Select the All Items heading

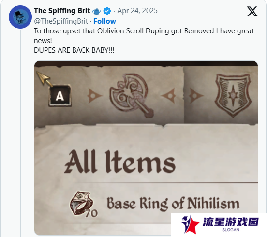[x=120, y=162]
